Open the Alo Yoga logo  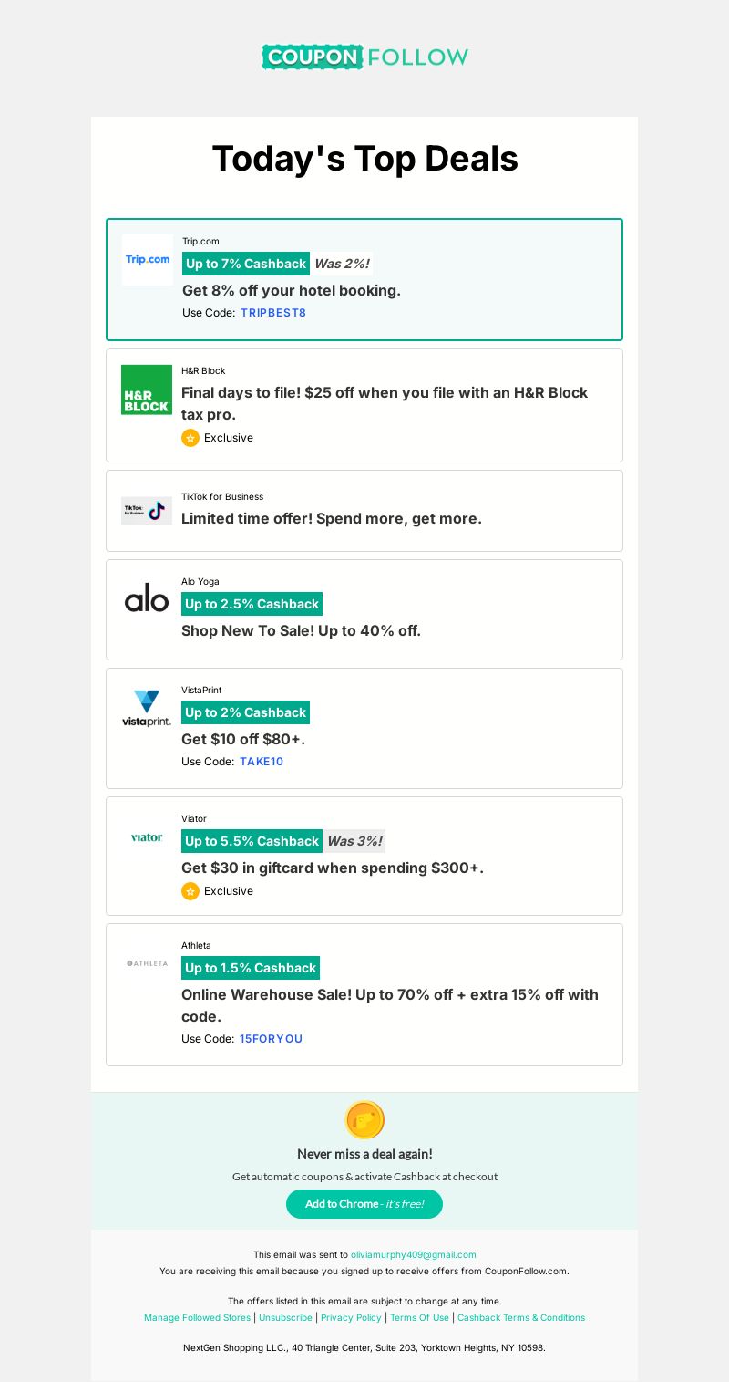147,599
